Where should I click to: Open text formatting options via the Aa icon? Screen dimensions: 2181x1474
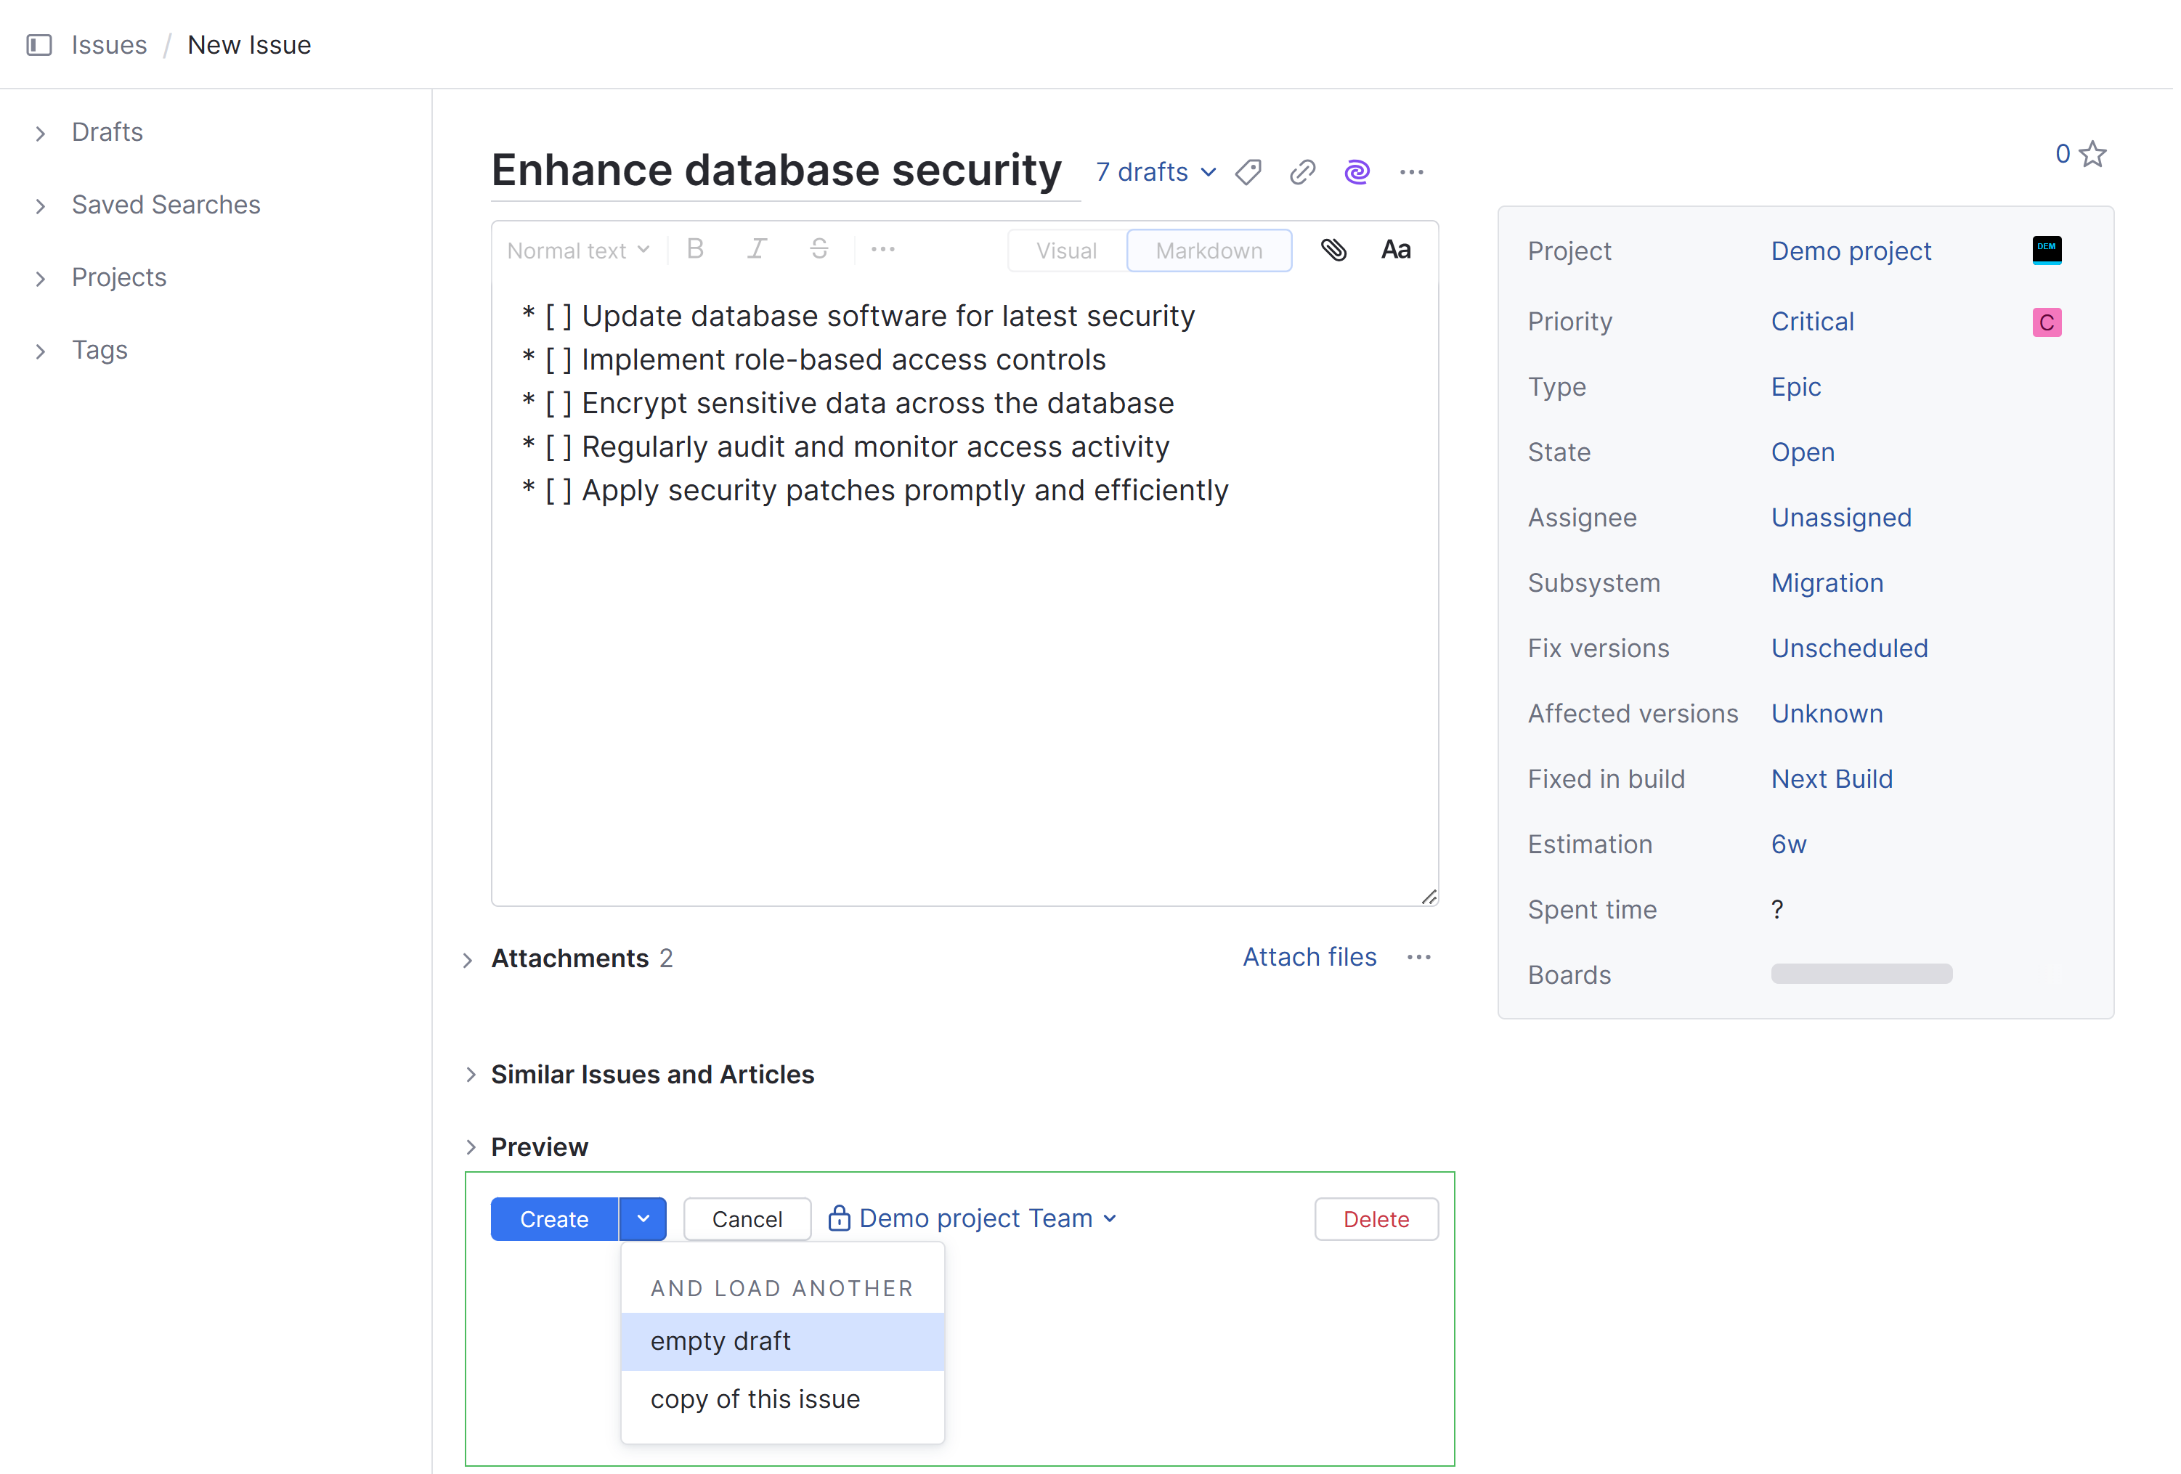[1395, 250]
